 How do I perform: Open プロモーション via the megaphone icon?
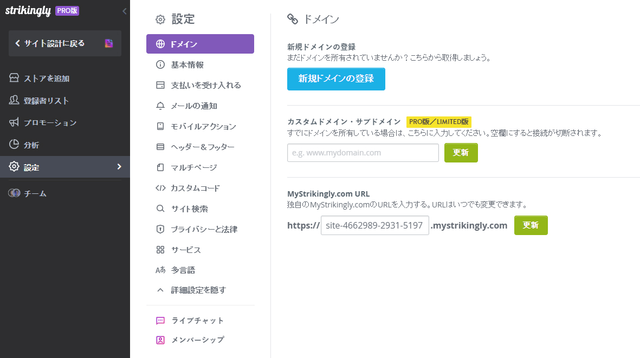(15, 122)
